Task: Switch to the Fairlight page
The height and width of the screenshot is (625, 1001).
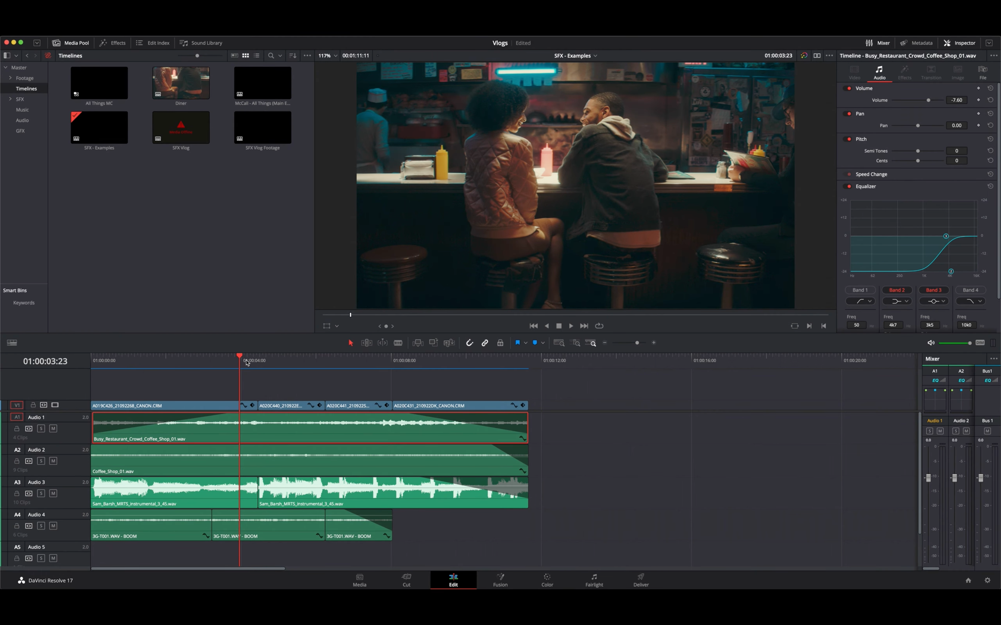Action: click(594, 580)
